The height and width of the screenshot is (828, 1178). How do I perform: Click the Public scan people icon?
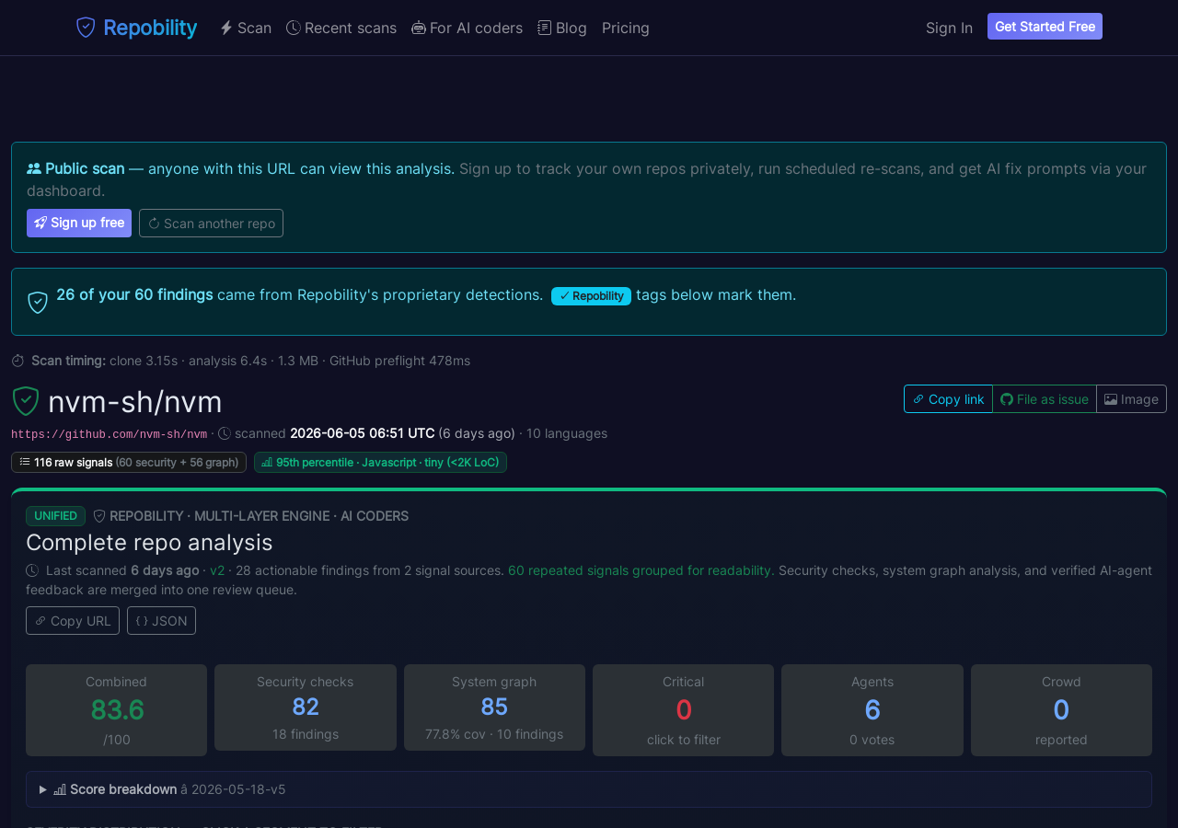point(34,168)
